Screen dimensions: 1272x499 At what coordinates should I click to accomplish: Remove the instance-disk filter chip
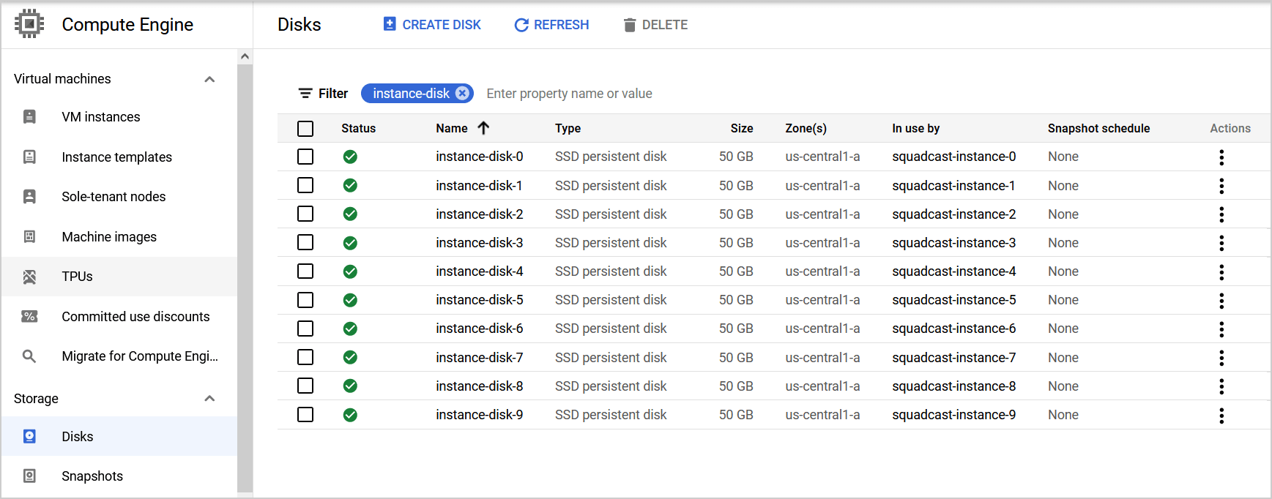click(x=462, y=93)
